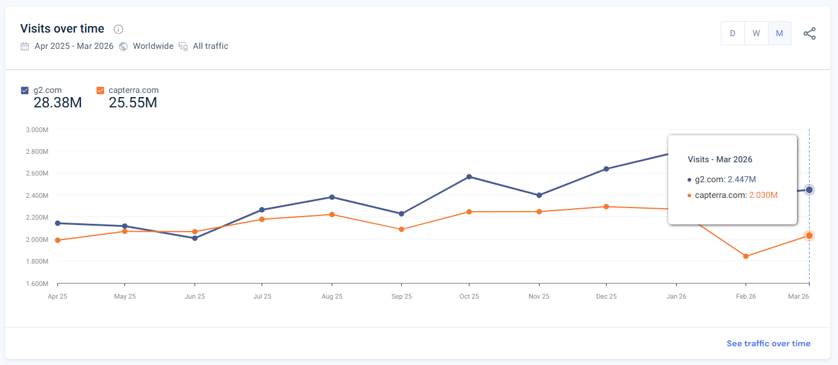Click tooltip value g2.com: 2.447M

722,179
